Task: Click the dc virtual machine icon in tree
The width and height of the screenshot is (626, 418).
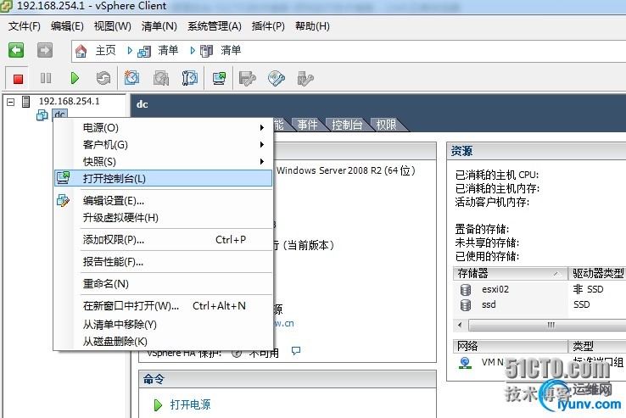Action: [x=42, y=115]
